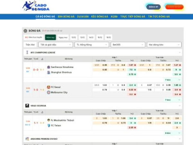Click the Sanfrecce Hiroshima team crest

pyautogui.click(x=49, y=67)
